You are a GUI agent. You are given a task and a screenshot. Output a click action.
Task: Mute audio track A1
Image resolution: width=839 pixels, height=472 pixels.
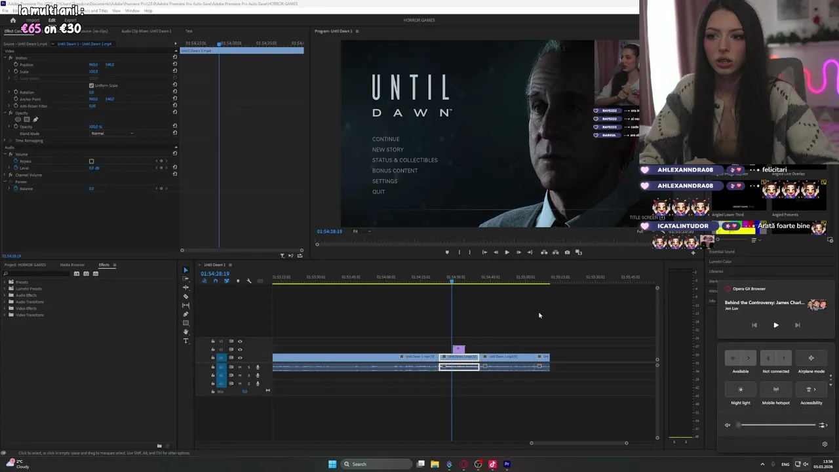[x=240, y=367]
